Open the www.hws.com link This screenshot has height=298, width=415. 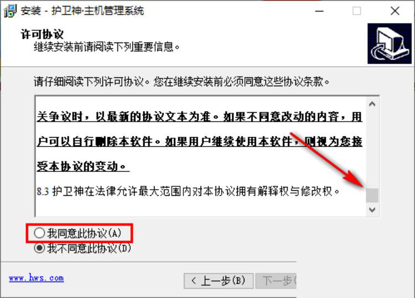(x=36, y=278)
